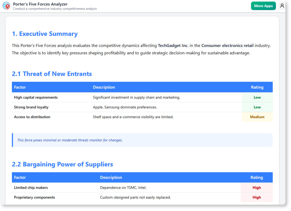Image resolution: width=291 pixels, height=211 pixels.
Task: Select the Low rating for High capital requirements
Action: 257,97
